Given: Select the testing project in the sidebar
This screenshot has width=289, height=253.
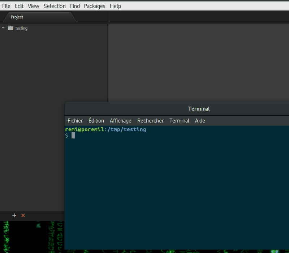Looking at the screenshot, I should (x=21, y=28).
